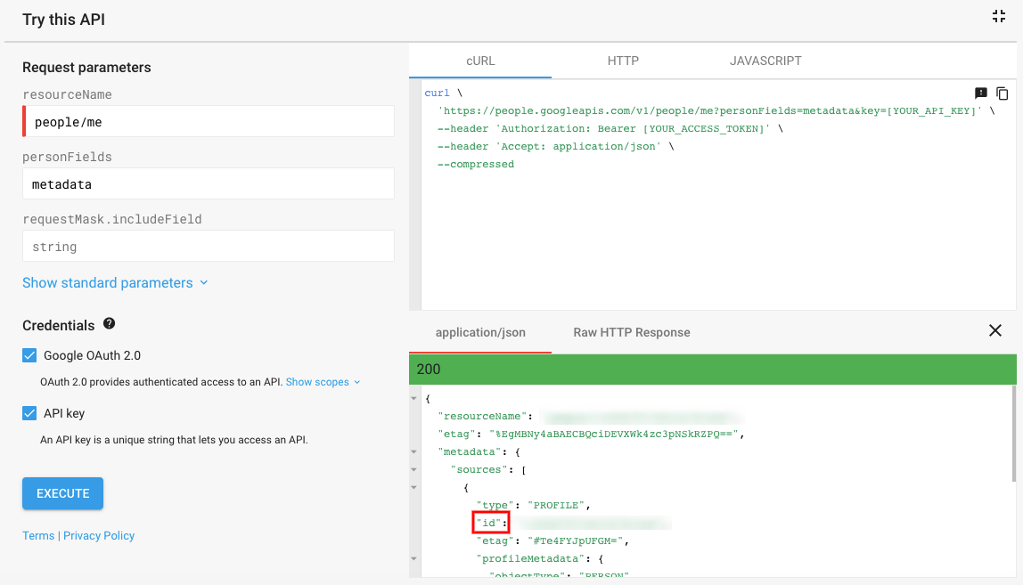Collapse the first sources object node
Image resolution: width=1023 pixels, height=585 pixels.
tap(413, 487)
